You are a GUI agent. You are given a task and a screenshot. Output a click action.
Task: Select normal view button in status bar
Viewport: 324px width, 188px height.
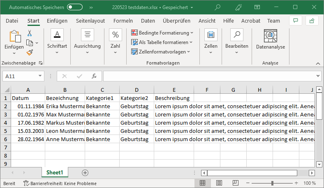point(202,183)
